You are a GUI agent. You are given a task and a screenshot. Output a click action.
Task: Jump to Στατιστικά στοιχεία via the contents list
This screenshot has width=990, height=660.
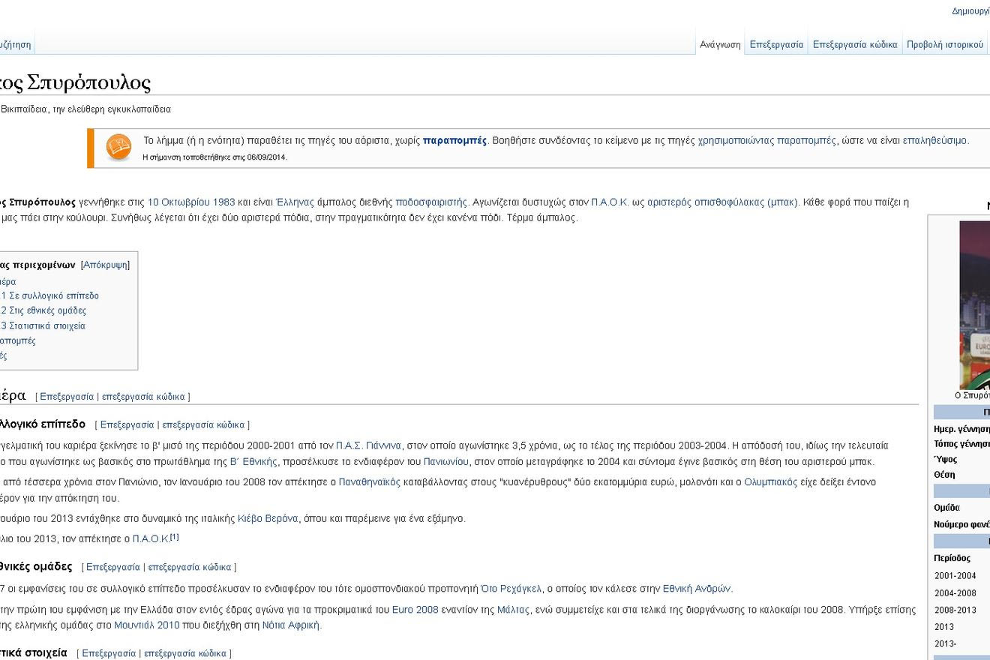coord(48,325)
